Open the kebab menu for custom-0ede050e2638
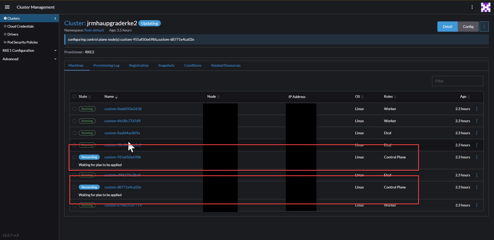 point(477,109)
